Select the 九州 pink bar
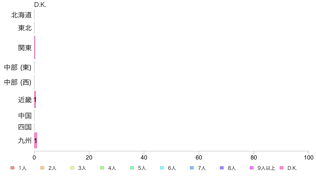 click(x=36, y=140)
